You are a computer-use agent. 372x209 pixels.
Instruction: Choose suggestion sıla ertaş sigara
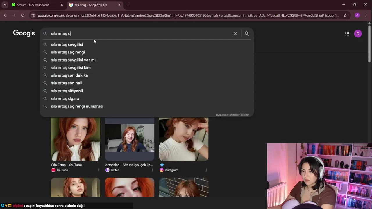(x=147, y=99)
